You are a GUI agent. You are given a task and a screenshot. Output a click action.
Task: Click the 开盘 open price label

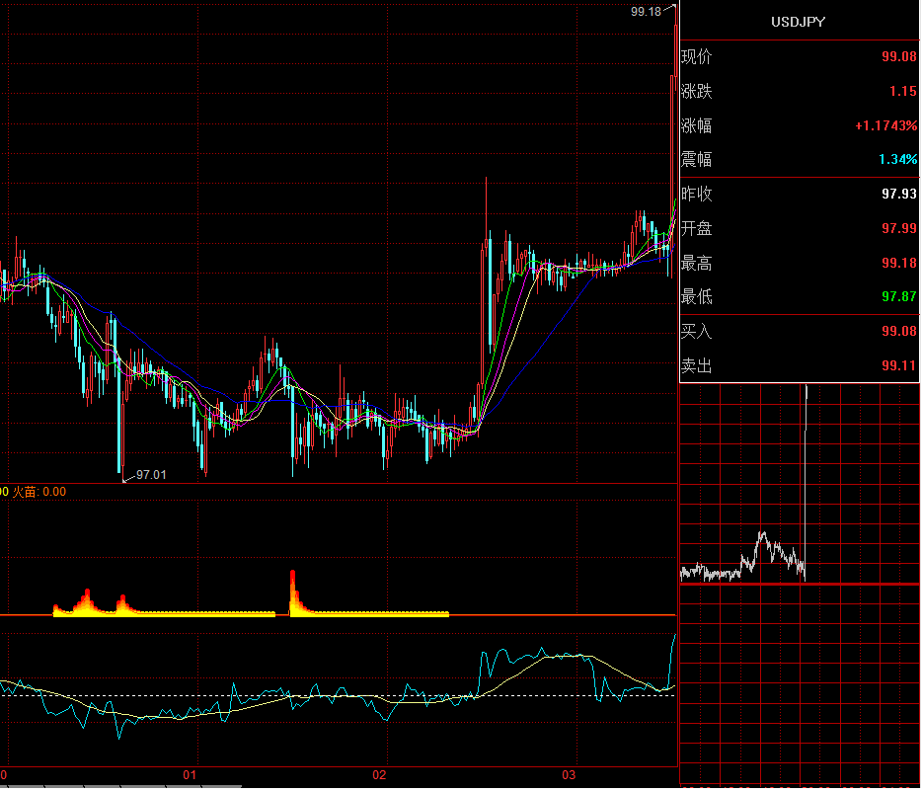697,229
